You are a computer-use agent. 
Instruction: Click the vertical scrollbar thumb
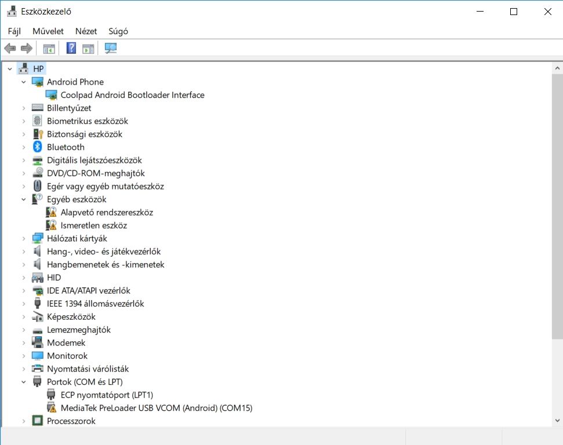pyautogui.click(x=557, y=206)
